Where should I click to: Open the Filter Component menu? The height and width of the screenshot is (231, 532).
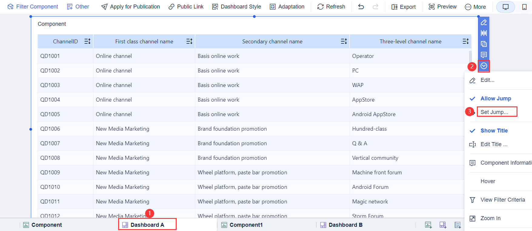tap(33, 7)
